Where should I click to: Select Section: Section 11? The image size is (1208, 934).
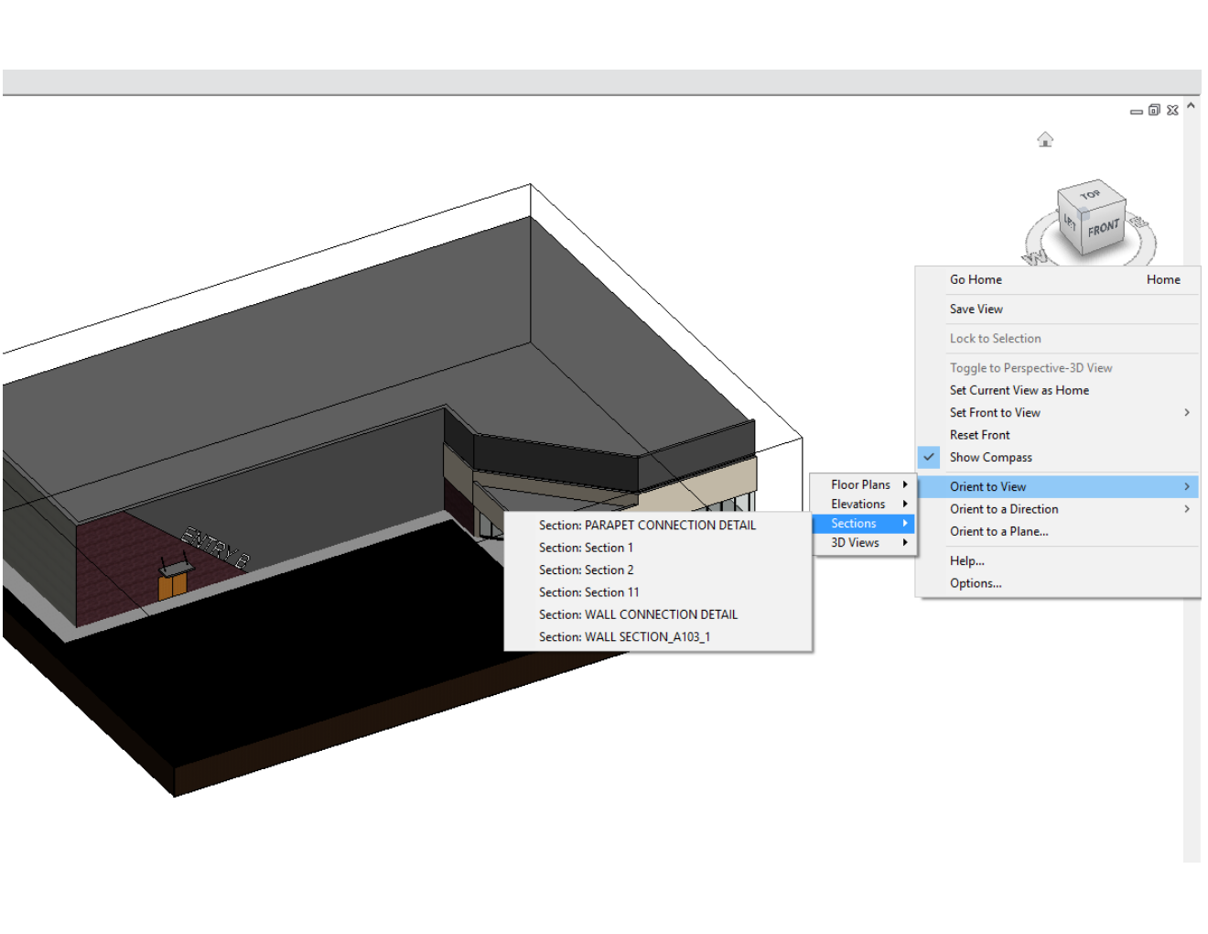point(658,592)
